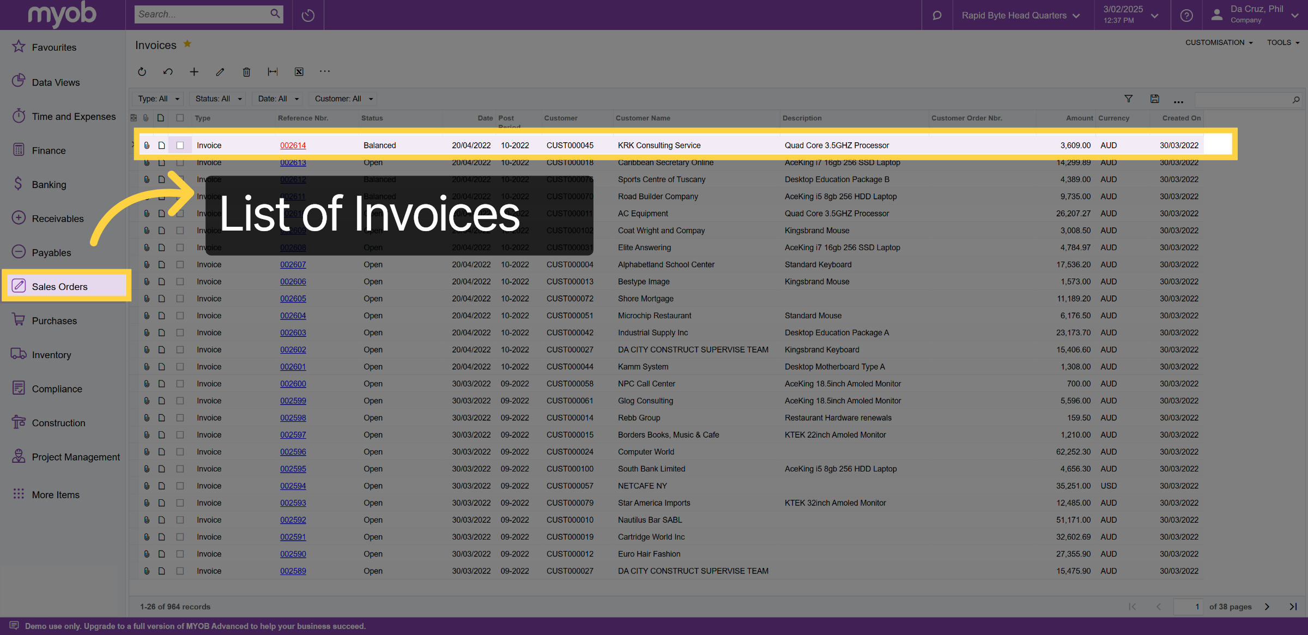Go to the next page arrow
Screen dimensions: 1308x635
pos(1267,607)
